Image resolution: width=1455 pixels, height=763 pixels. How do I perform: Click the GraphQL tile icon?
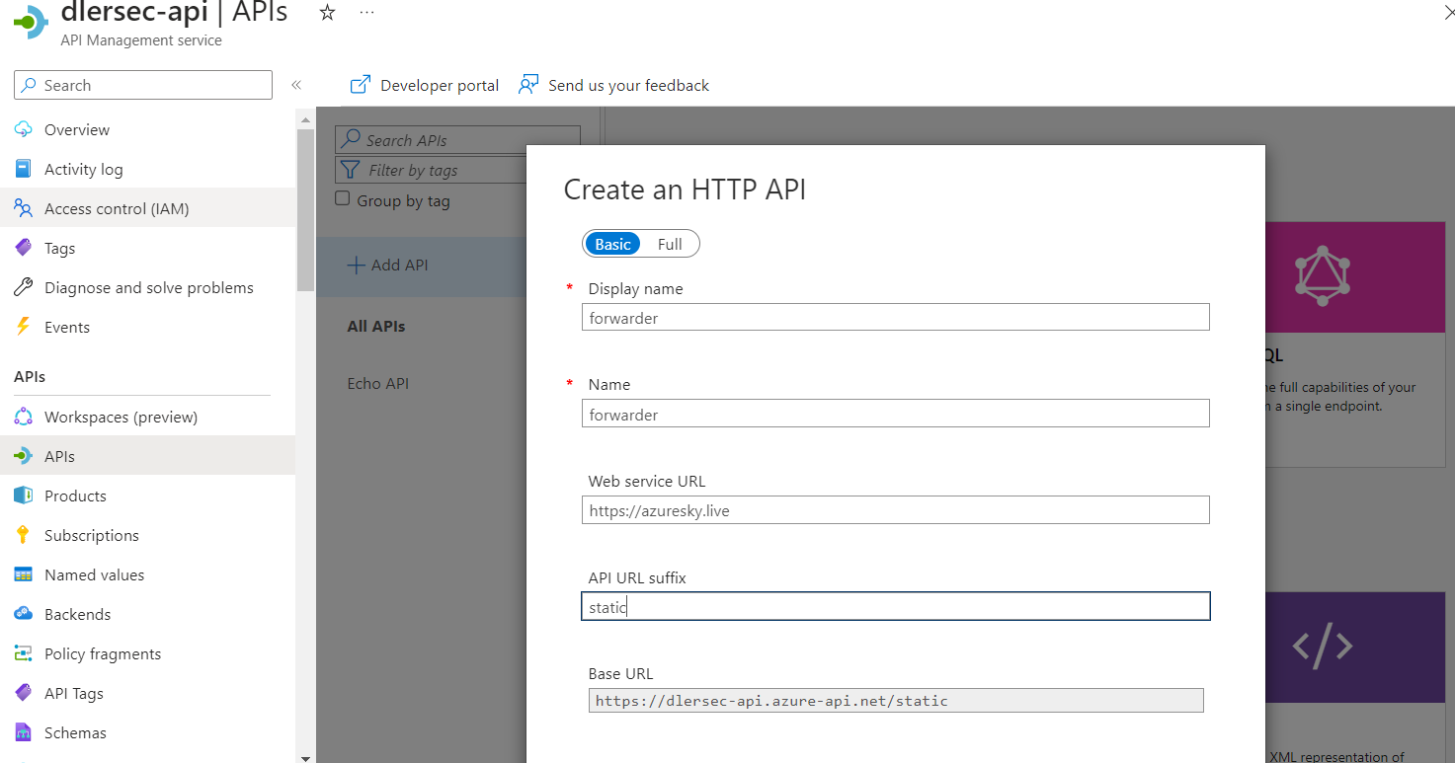point(1323,276)
